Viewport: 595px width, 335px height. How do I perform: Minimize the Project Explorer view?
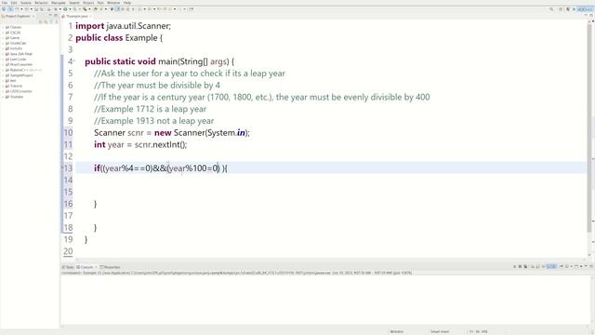(x=50, y=16)
